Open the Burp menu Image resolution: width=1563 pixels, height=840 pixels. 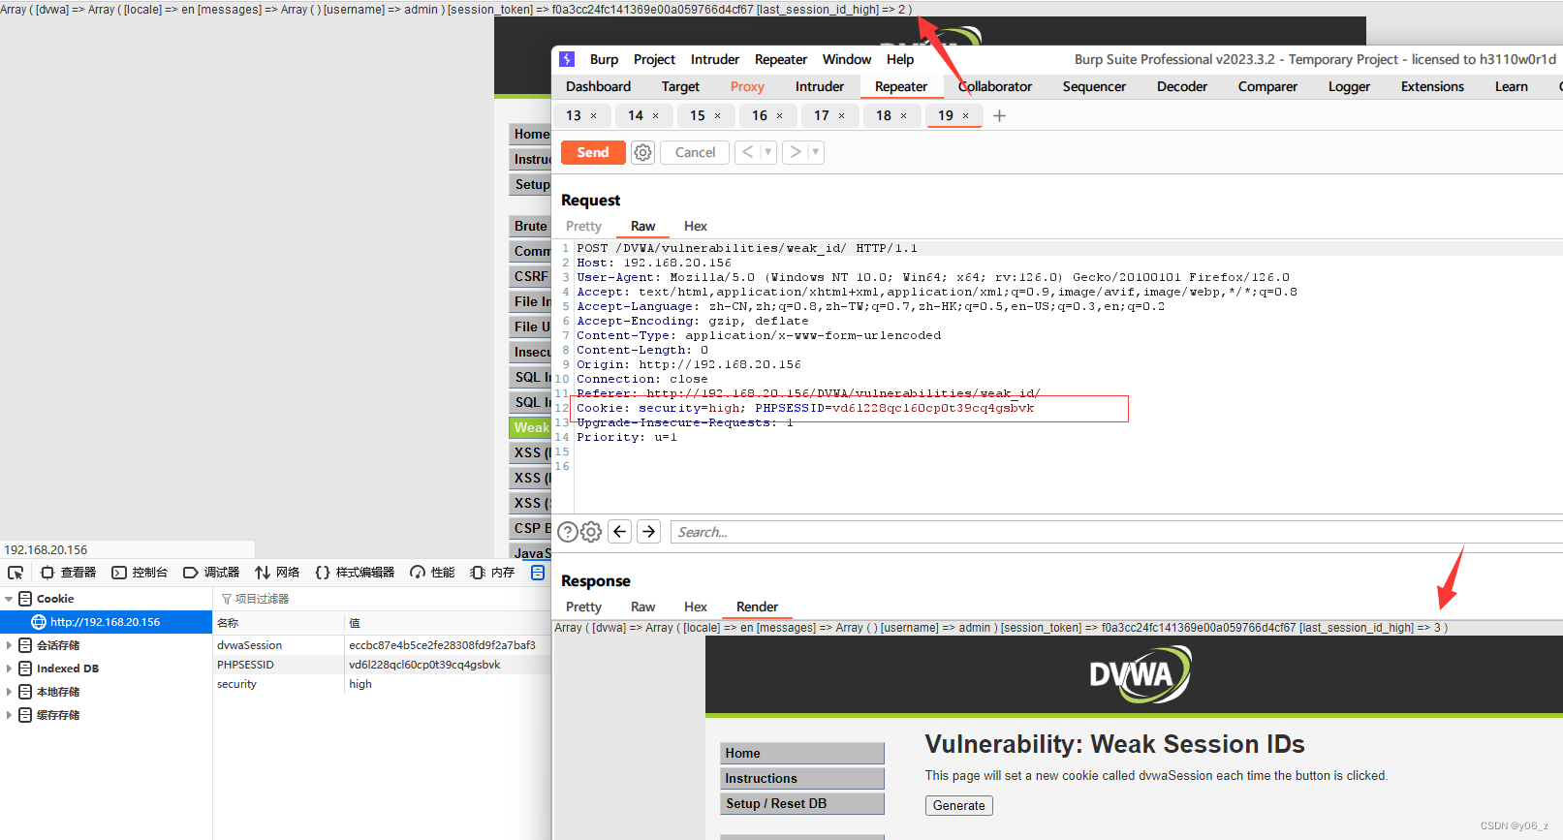pos(604,59)
